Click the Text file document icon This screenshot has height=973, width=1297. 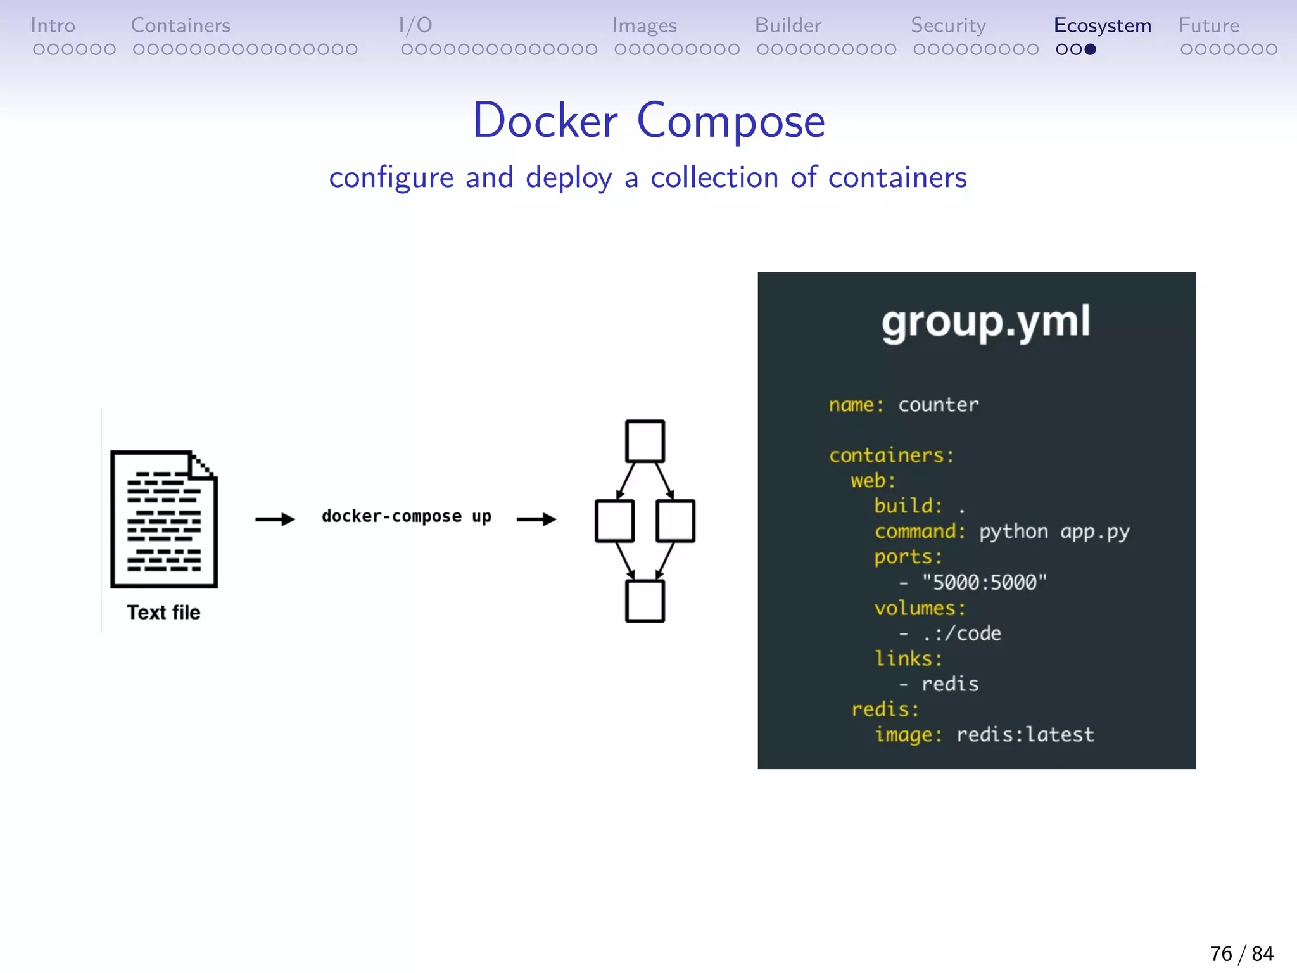point(164,519)
